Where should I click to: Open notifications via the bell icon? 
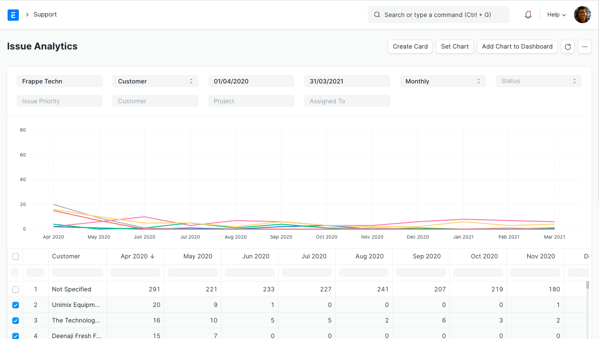[527, 15]
